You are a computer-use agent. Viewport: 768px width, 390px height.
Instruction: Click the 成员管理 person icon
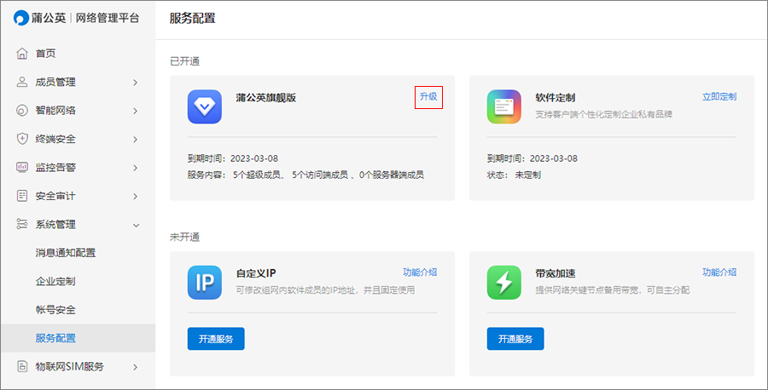[22, 82]
